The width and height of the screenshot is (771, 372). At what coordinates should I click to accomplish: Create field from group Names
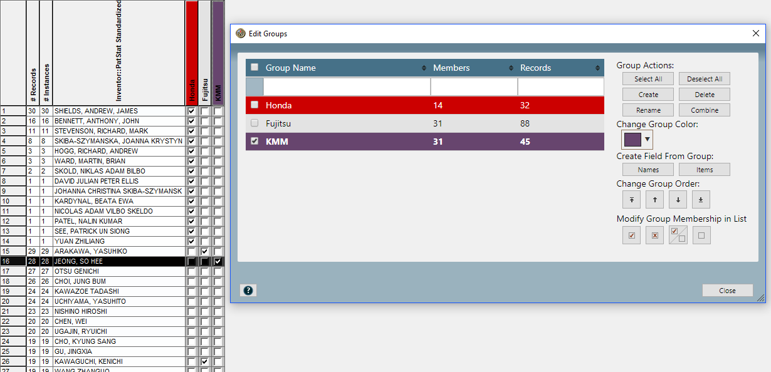(x=648, y=170)
